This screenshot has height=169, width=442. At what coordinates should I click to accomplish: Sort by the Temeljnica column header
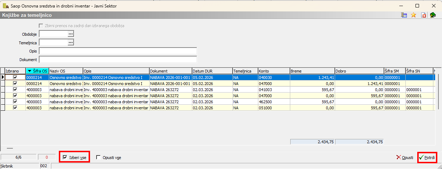(245, 71)
